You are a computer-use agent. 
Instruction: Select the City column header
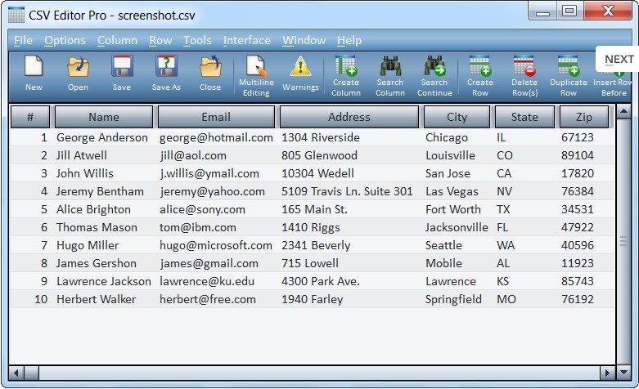(x=457, y=117)
